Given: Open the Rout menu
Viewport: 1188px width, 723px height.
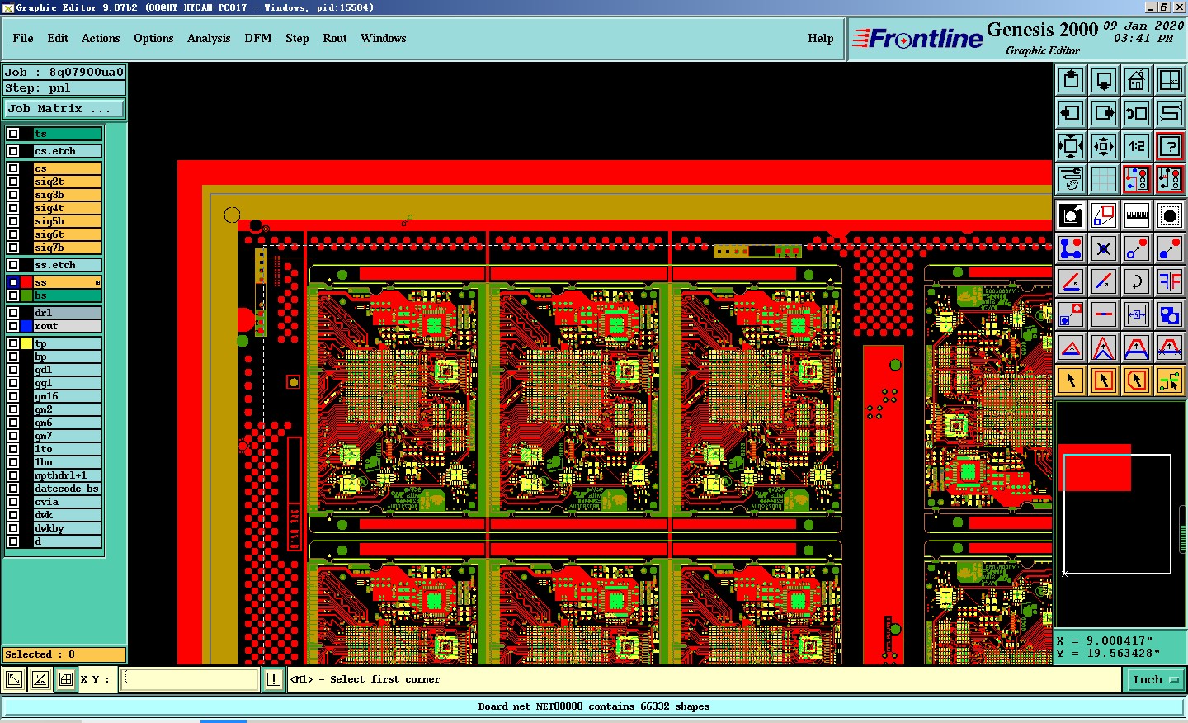Looking at the screenshot, I should point(335,38).
